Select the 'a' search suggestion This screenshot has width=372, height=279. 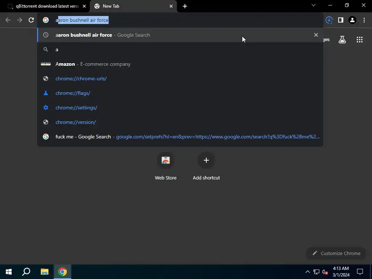180,49
